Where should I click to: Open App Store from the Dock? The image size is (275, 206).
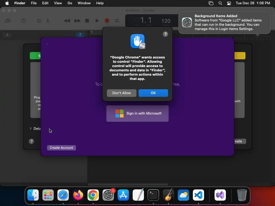[x=123, y=195]
